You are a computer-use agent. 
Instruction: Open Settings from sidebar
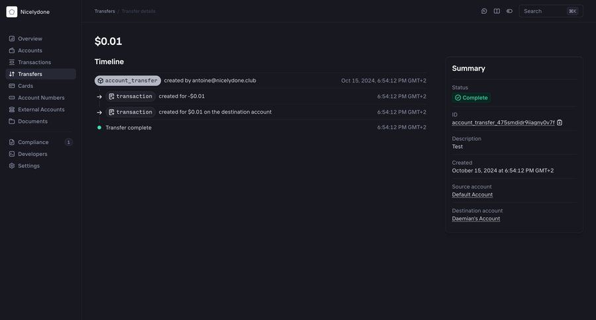40,165
